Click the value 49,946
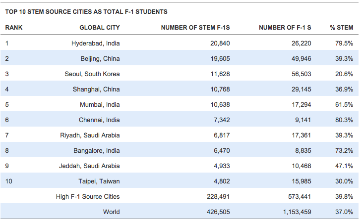Screen dimensions: 362x223 point(302,59)
